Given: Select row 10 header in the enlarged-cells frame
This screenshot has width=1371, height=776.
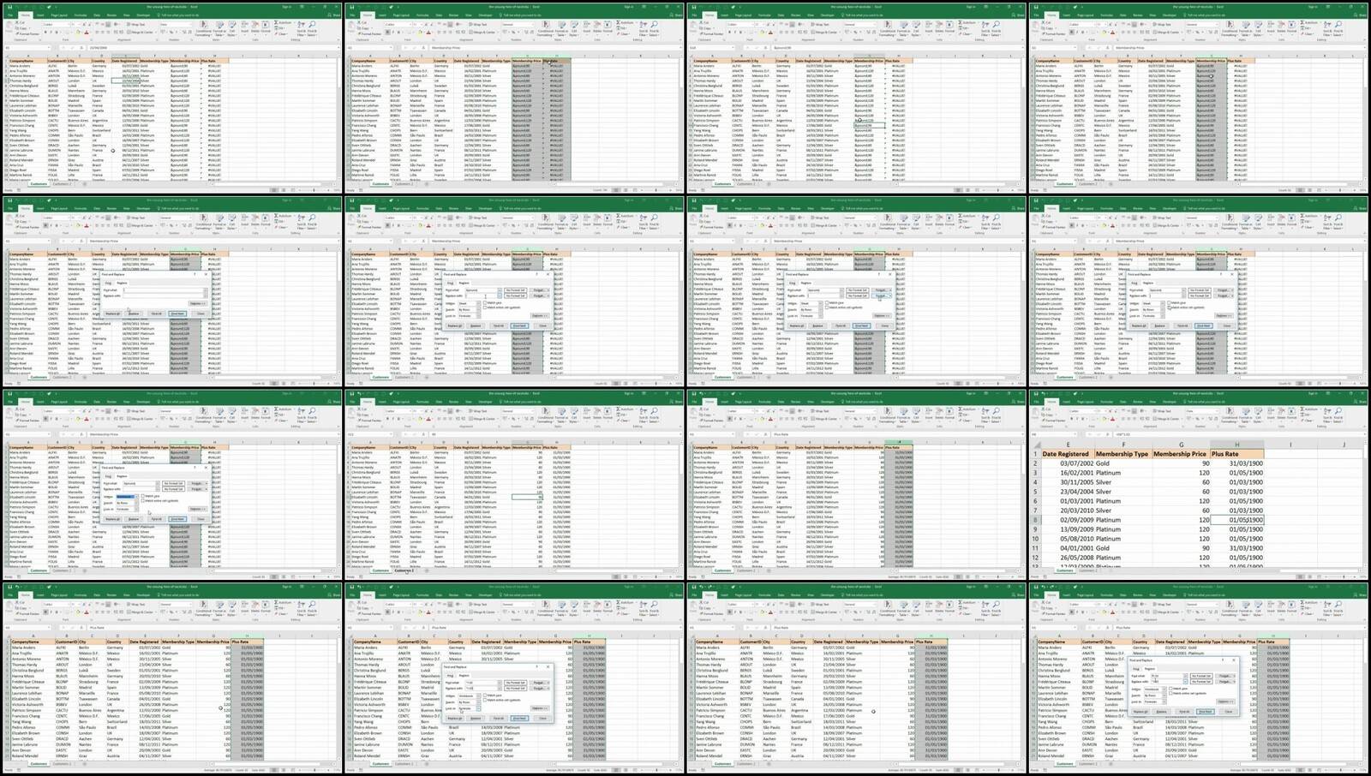Looking at the screenshot, I should pyautogui.click(x=1035, y=539).
